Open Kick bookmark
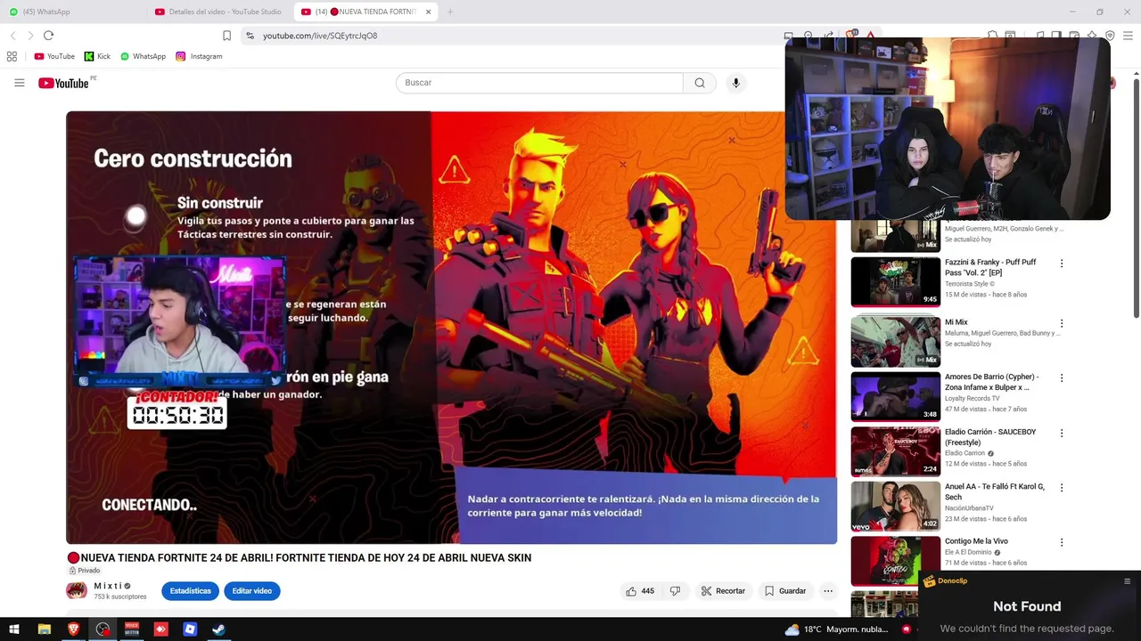This screenshot has height=641, width=1141. tap(97, 56)
